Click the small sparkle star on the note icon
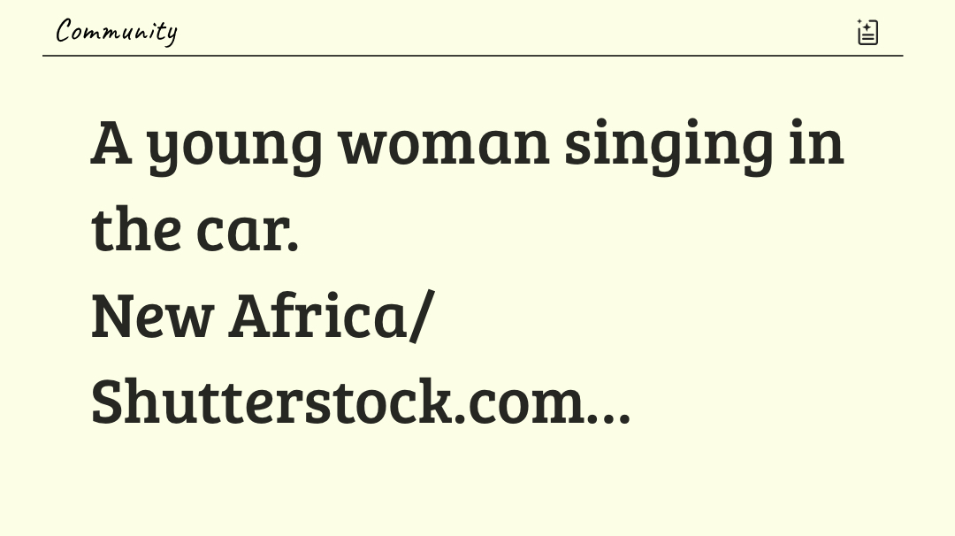 point(860,23)
